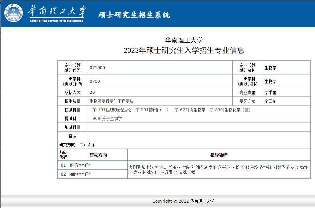The height and width of the screenshot is (208, 315).
Task: Click the 初试科目 label cell
Action: pyautogui.click(x=73, y=110)
